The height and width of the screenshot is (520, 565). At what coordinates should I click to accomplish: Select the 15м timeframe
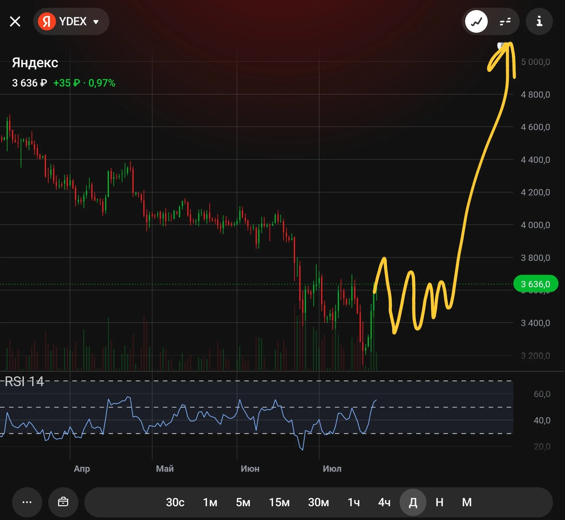coord(279,502)
